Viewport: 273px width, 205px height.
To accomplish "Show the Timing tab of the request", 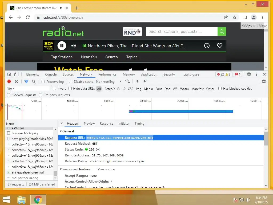I will pyautogui.click(x=139, y=124).
